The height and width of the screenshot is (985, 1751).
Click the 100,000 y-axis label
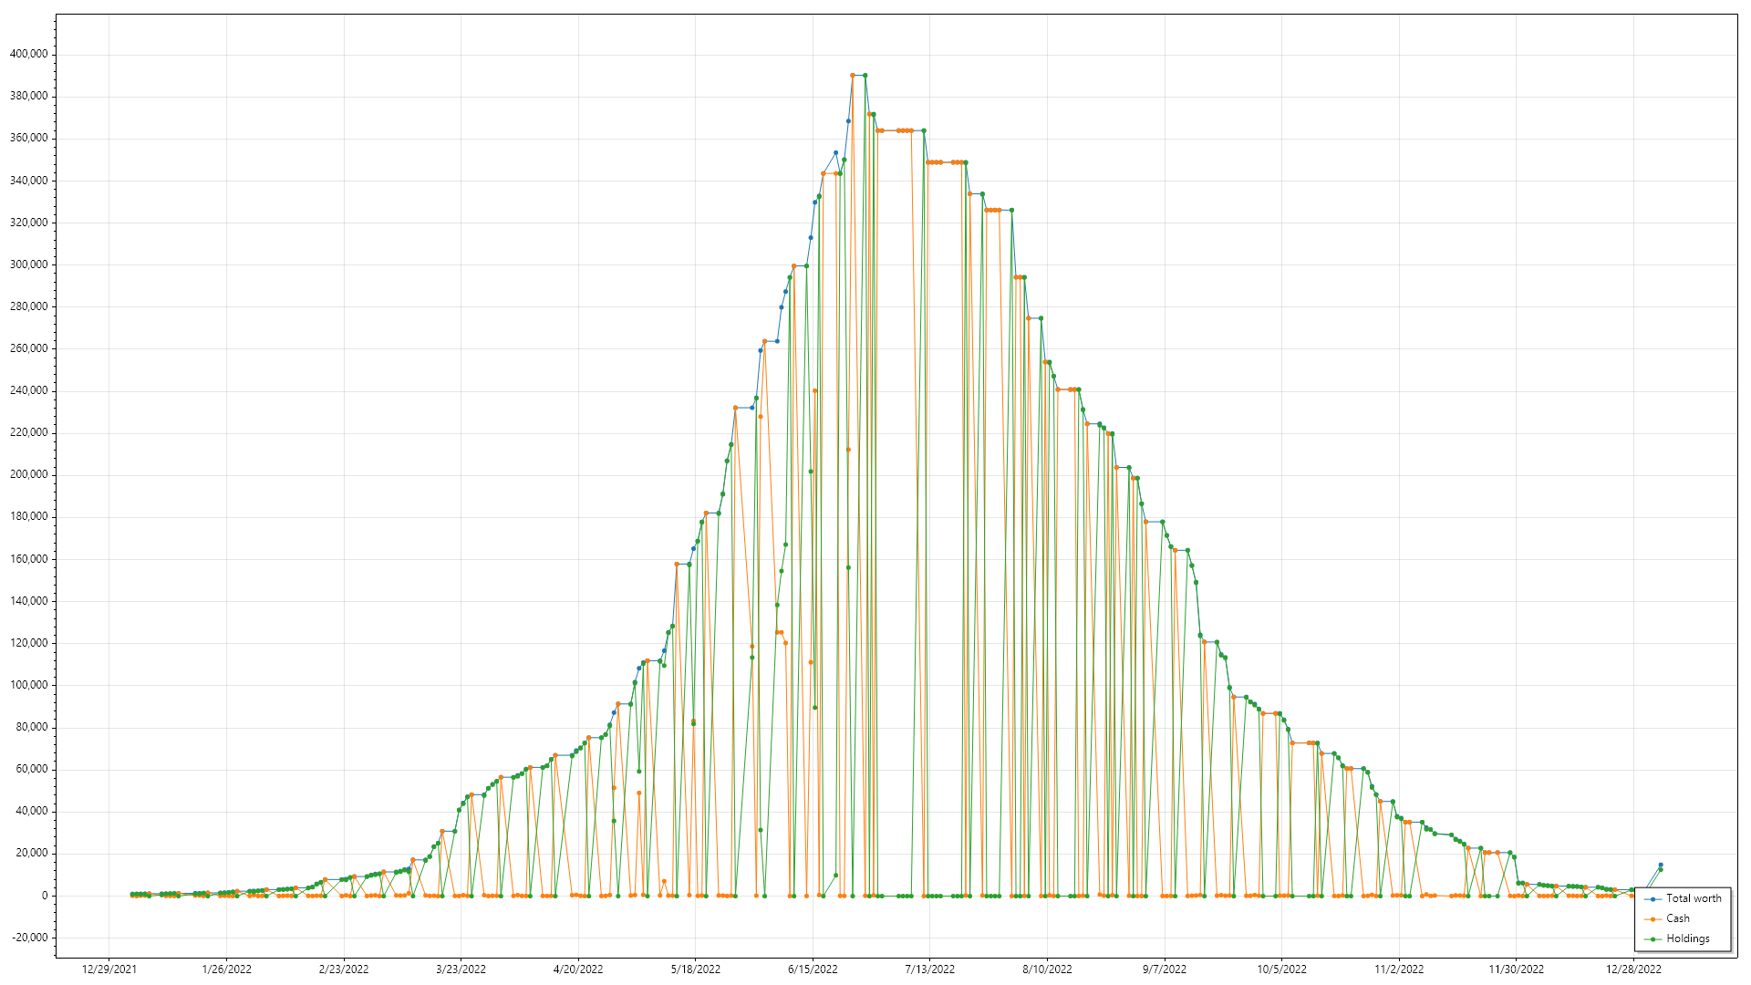point(28,685)
